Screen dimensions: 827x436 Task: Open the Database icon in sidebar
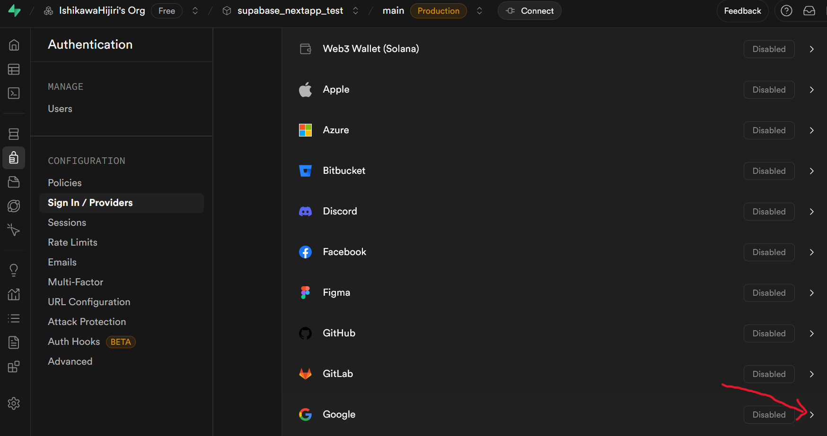pos(14,134)
